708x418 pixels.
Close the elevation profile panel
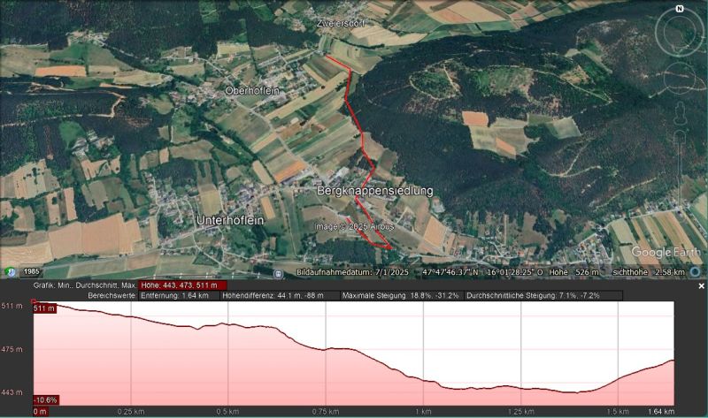[701, 286]
